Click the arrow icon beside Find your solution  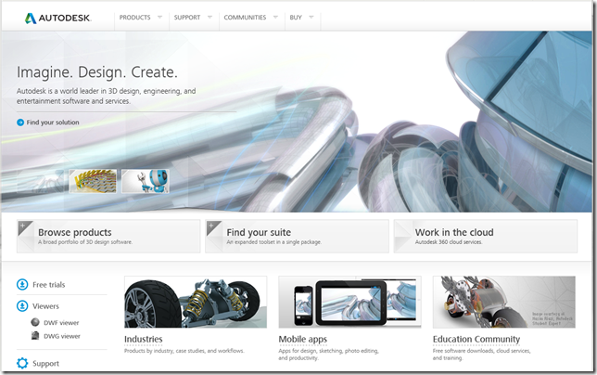coord(20,123)
